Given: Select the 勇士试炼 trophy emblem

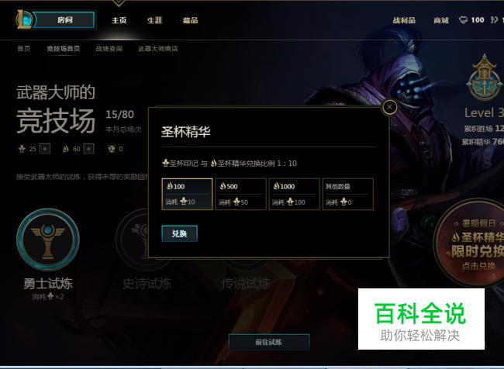Looking at the screenshot, I should pos(48,240).
